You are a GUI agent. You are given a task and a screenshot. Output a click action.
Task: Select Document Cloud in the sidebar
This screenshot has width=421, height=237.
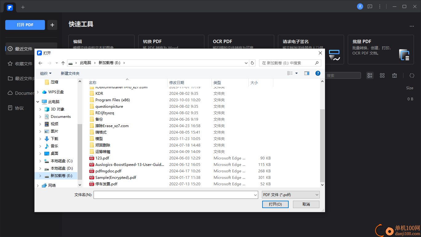pyautogui.click(x=21, y=93)
